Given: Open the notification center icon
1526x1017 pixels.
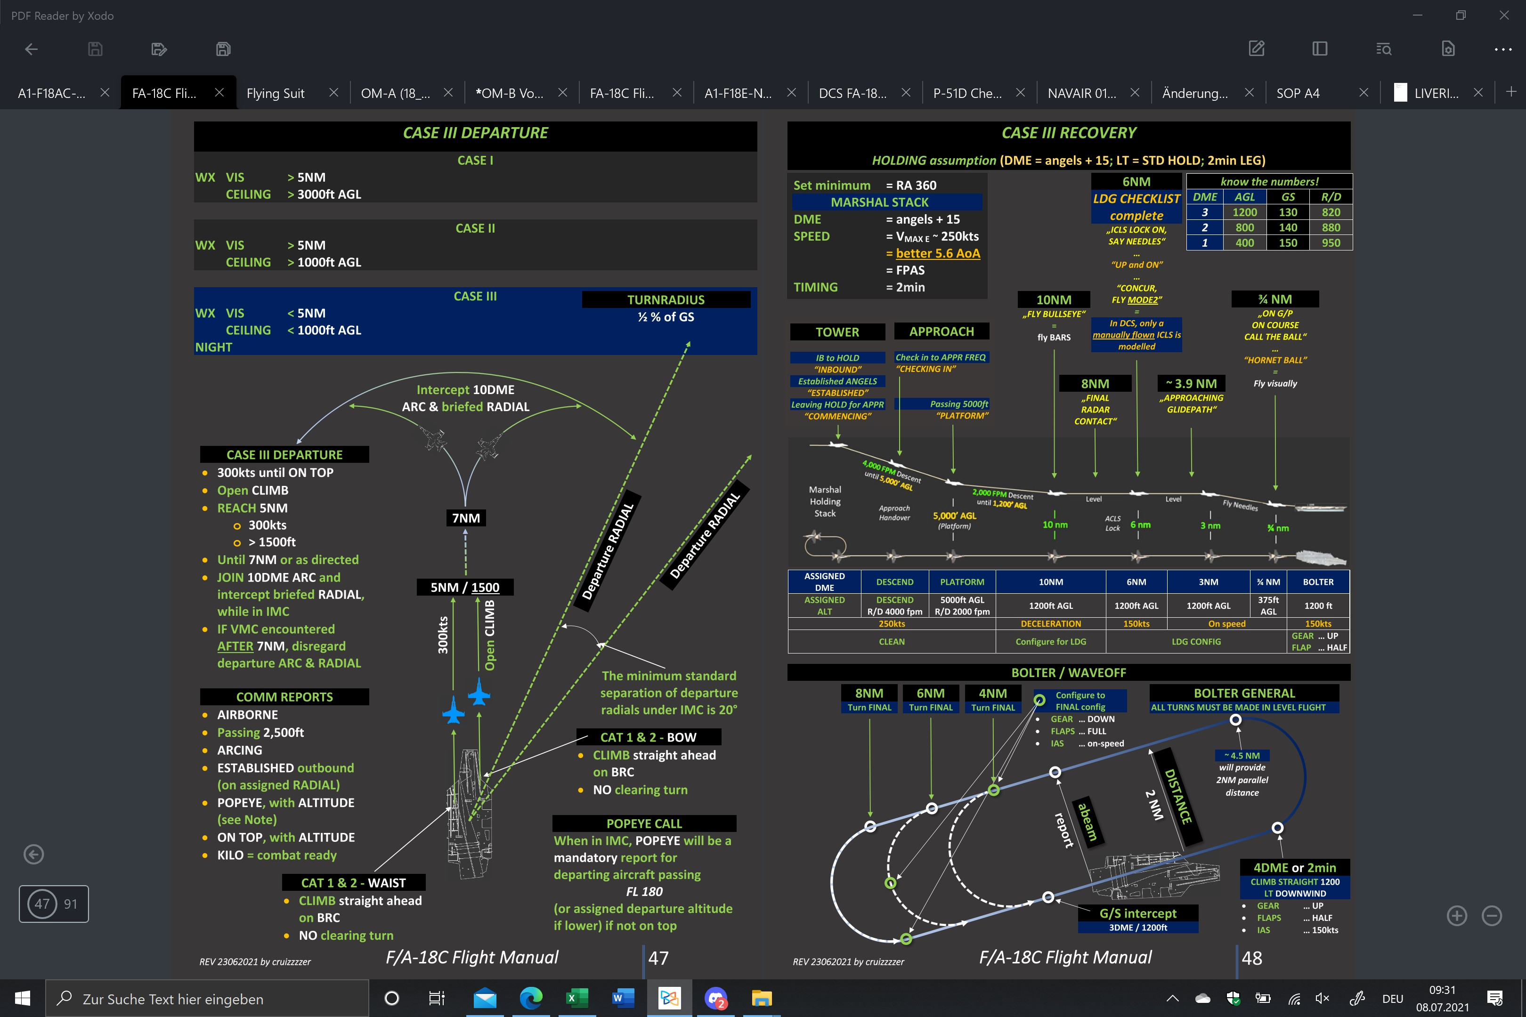Looking at the screenshot, I should click(x=1495, y=999).
